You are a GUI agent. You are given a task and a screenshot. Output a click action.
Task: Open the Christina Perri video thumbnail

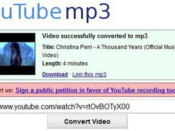pos(17,54)
